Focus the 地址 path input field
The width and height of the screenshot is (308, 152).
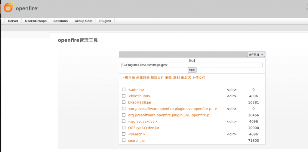192,65
